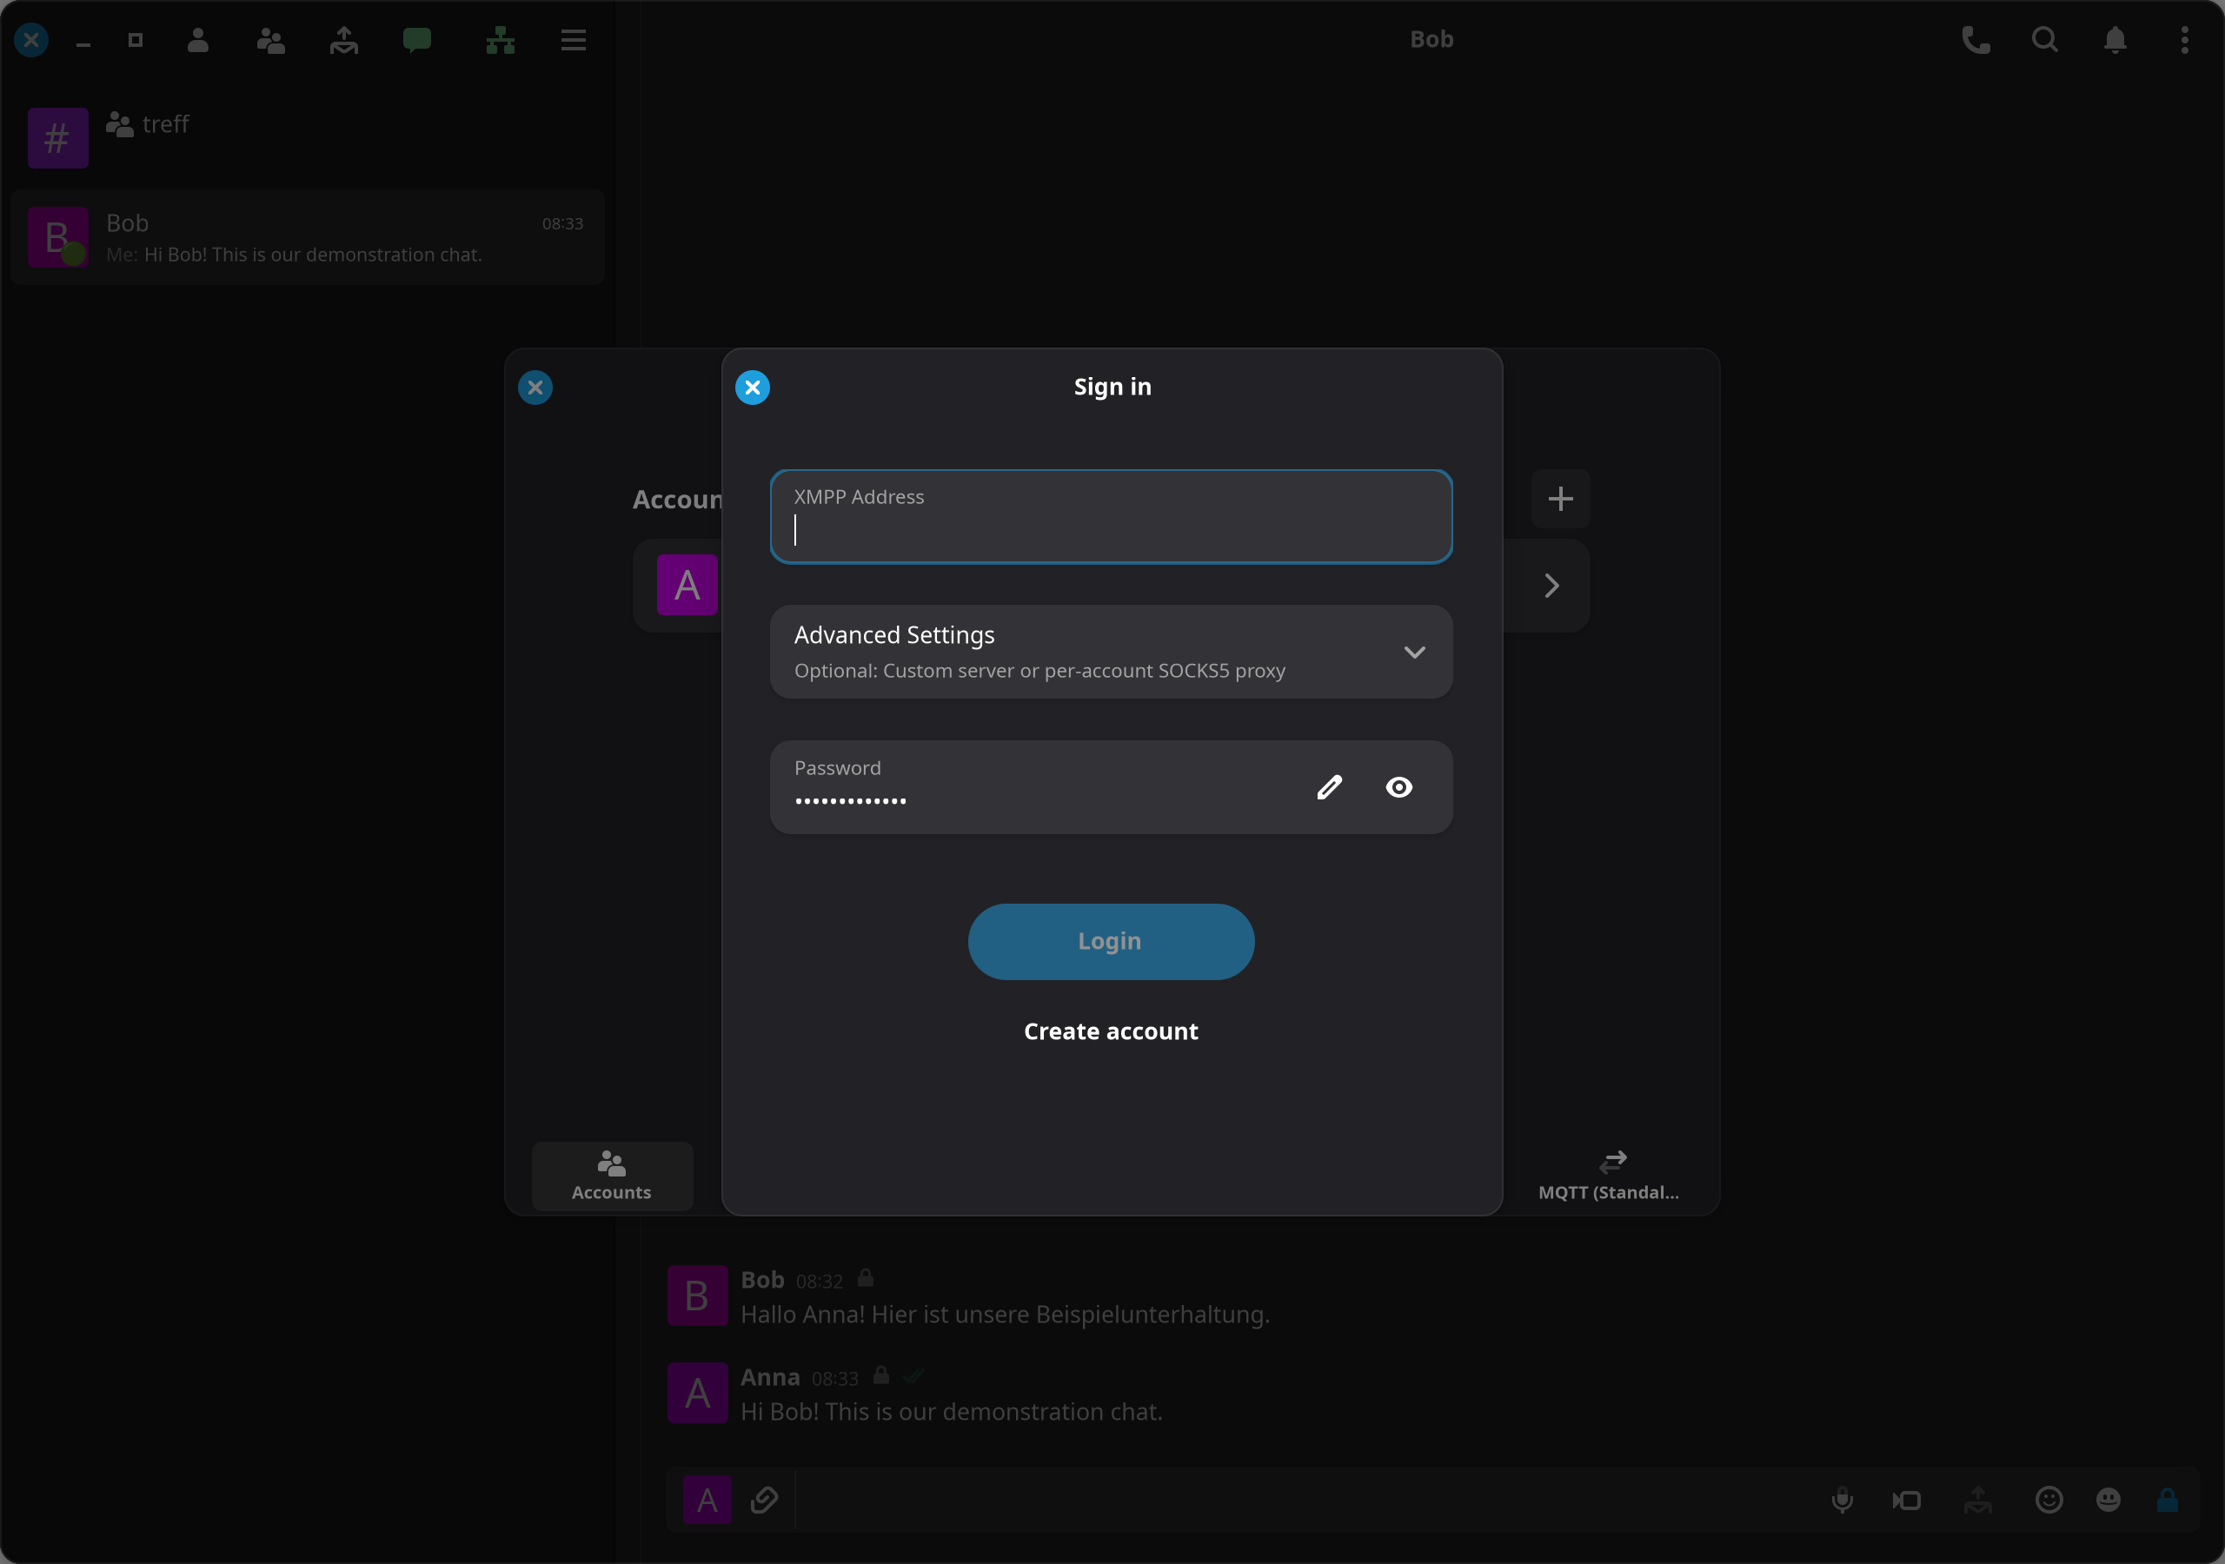The width and height of the screenshot is (2225, 1564).
Task: Select the Accounts tab
Action: click(x=612, y=1176)
